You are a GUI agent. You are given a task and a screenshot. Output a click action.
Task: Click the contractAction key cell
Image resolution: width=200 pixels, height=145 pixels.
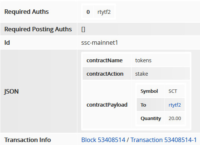(x=107, y=74)
